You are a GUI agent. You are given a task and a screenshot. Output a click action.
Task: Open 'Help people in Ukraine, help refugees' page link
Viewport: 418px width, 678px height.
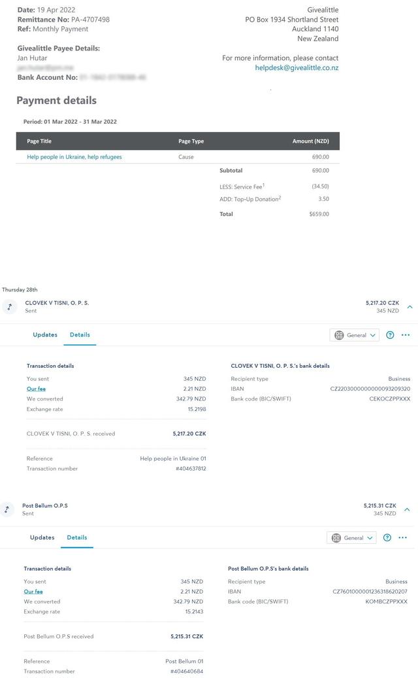[x=74, y=157]
